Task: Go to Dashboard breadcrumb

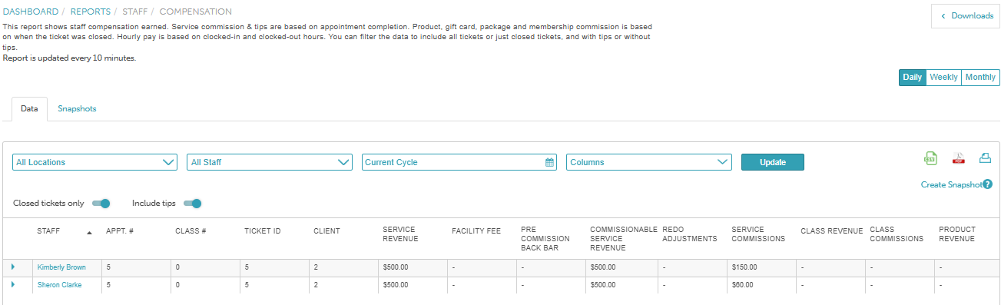Action: [31, 12]
